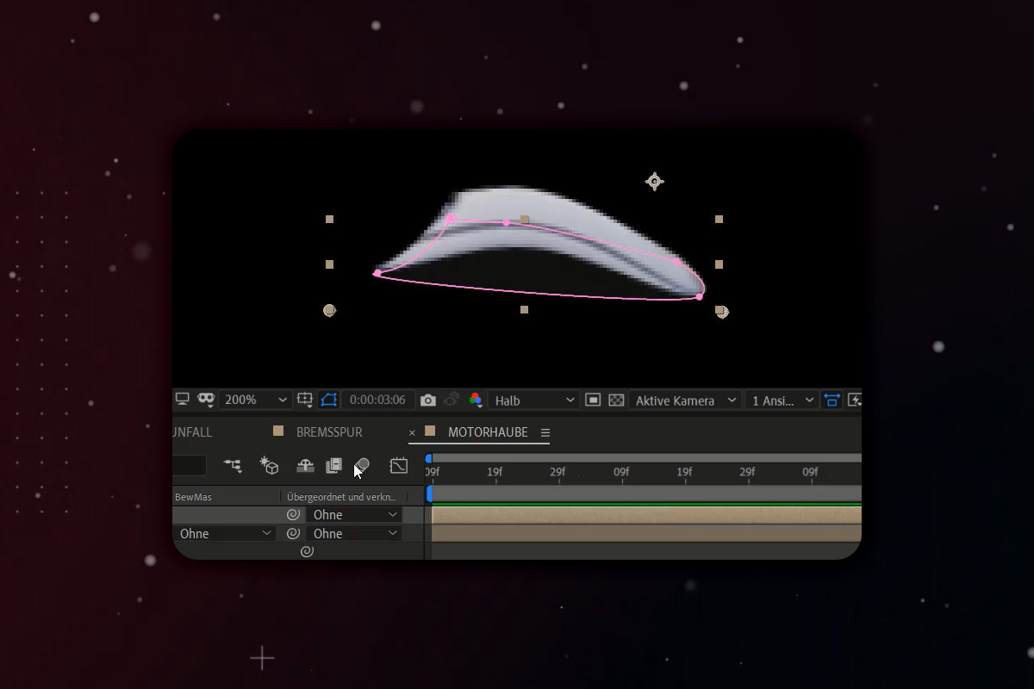Click the first 19f mark on ruler
The width and height of the screenshot is (1034, 689).
(495, 472)
